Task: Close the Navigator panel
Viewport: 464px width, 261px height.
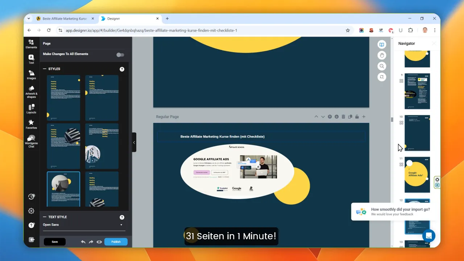Action: [434, 43]
